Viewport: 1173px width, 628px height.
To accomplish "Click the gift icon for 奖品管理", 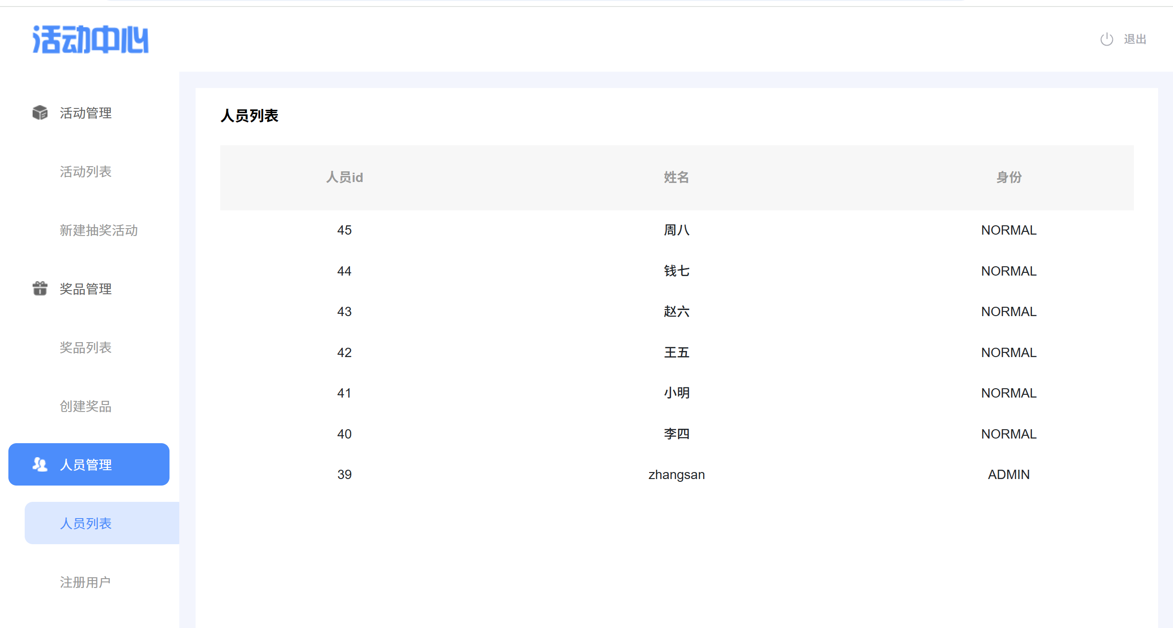I will (40, 289).
